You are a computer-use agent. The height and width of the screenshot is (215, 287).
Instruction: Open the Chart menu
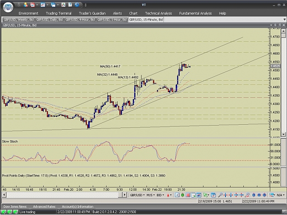point(133,13)
